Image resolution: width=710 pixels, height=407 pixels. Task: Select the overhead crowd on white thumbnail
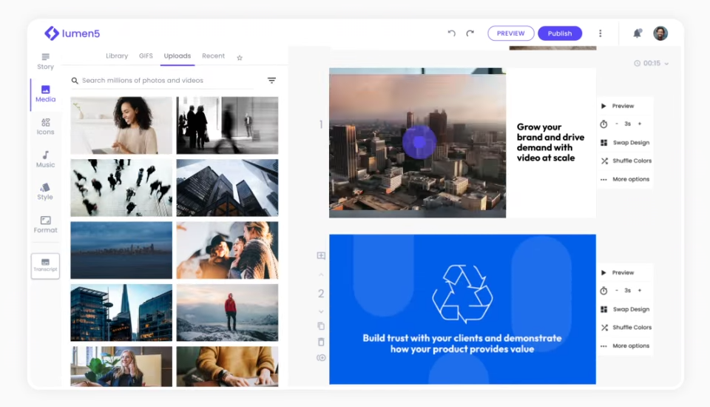point(121,188)
